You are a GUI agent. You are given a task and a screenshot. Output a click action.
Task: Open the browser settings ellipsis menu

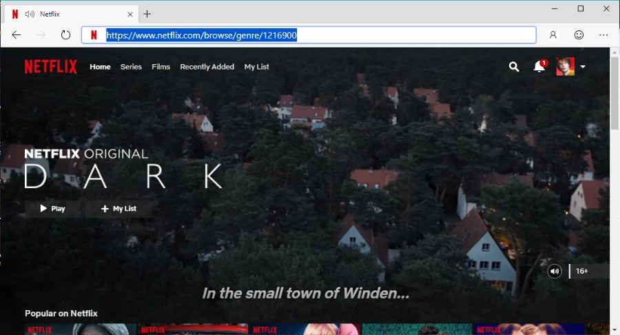[x=603, y=35]
